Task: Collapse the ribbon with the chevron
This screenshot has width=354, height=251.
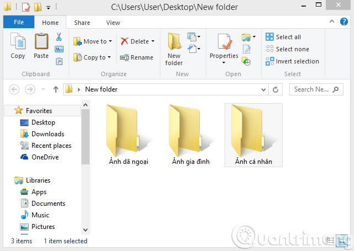Action: tap(332, 22)
